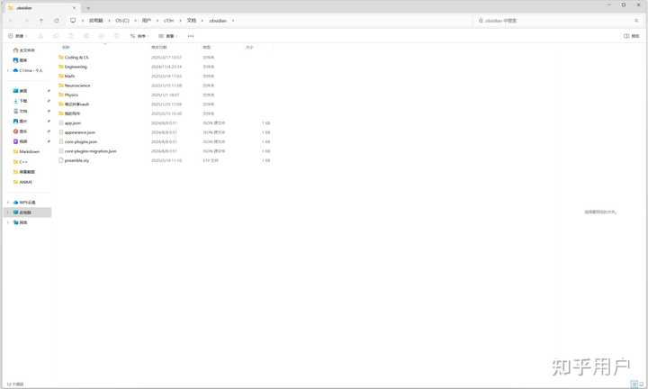Click 文档 in the address breadcrumb

[192, 20]
